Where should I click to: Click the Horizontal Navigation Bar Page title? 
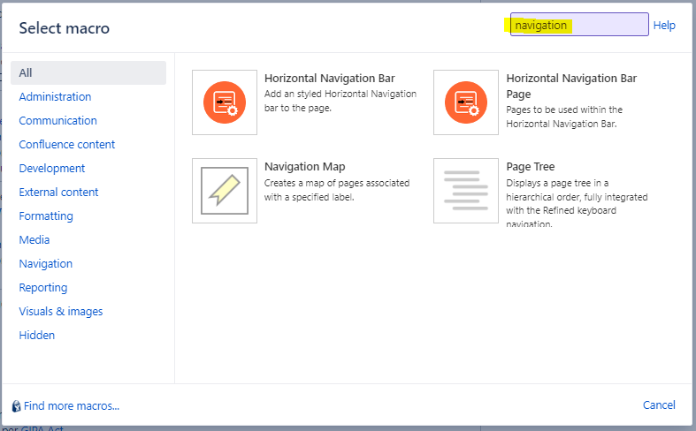(x=571, y=86)
